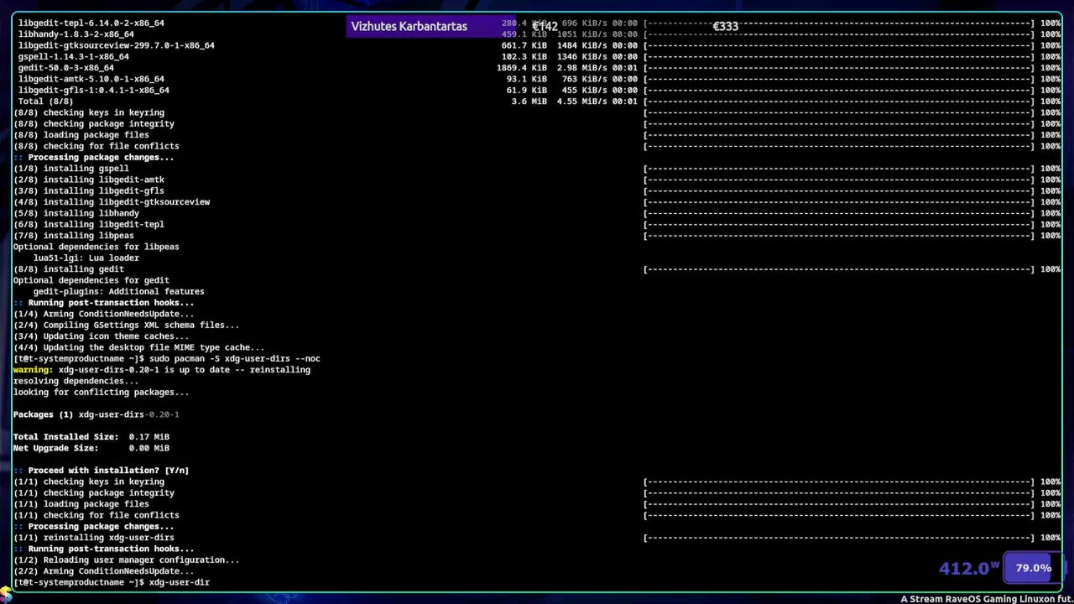Click 'looking for conflicting packages...' line
The image size is (1074, 604).
pos(101,392)
